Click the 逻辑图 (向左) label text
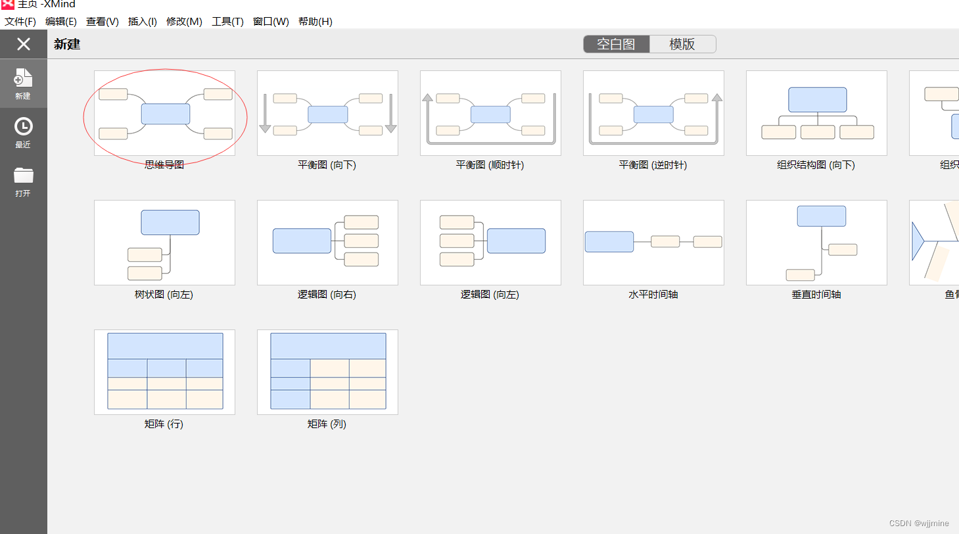The width and height of the screenshot is (959, 534). 490,295
